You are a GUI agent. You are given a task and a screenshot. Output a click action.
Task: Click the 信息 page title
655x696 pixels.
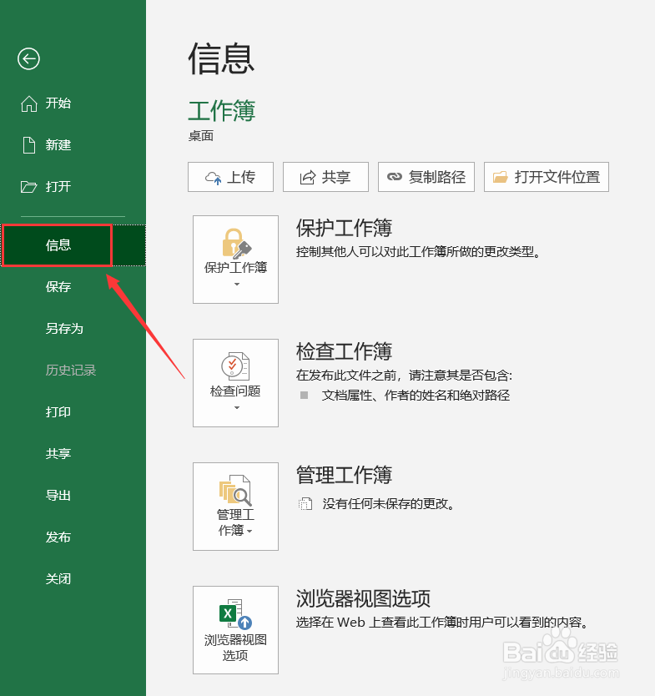pos(221,59)
